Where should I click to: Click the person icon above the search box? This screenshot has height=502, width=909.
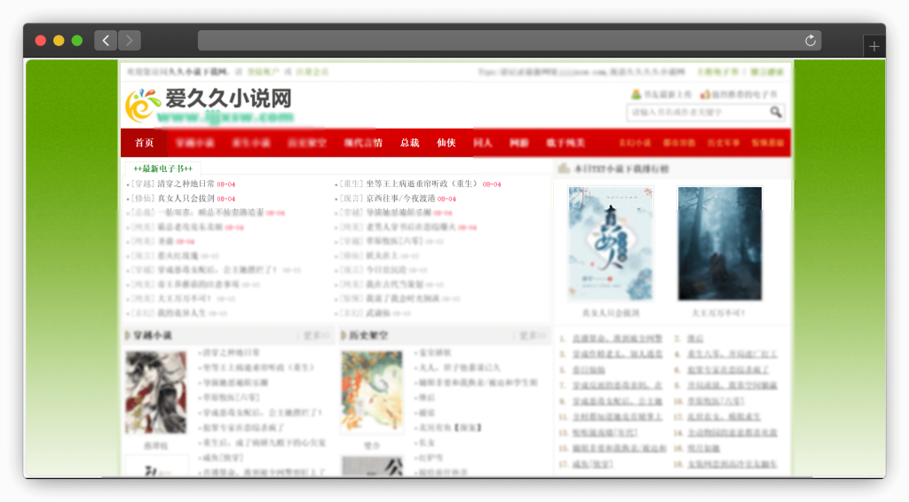coord(636,94)
